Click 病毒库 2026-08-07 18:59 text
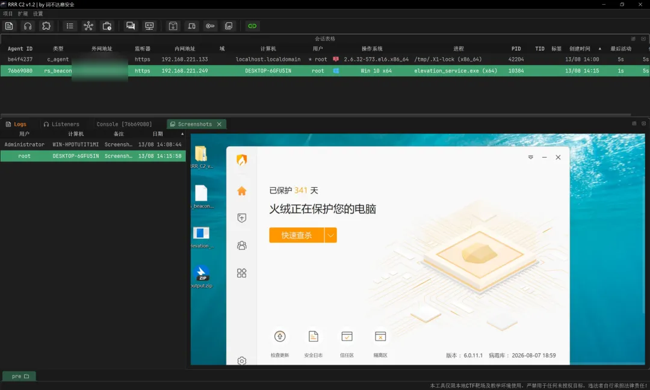Image resolution: width=650 pixels, height=390 pixels. point(522,356)
